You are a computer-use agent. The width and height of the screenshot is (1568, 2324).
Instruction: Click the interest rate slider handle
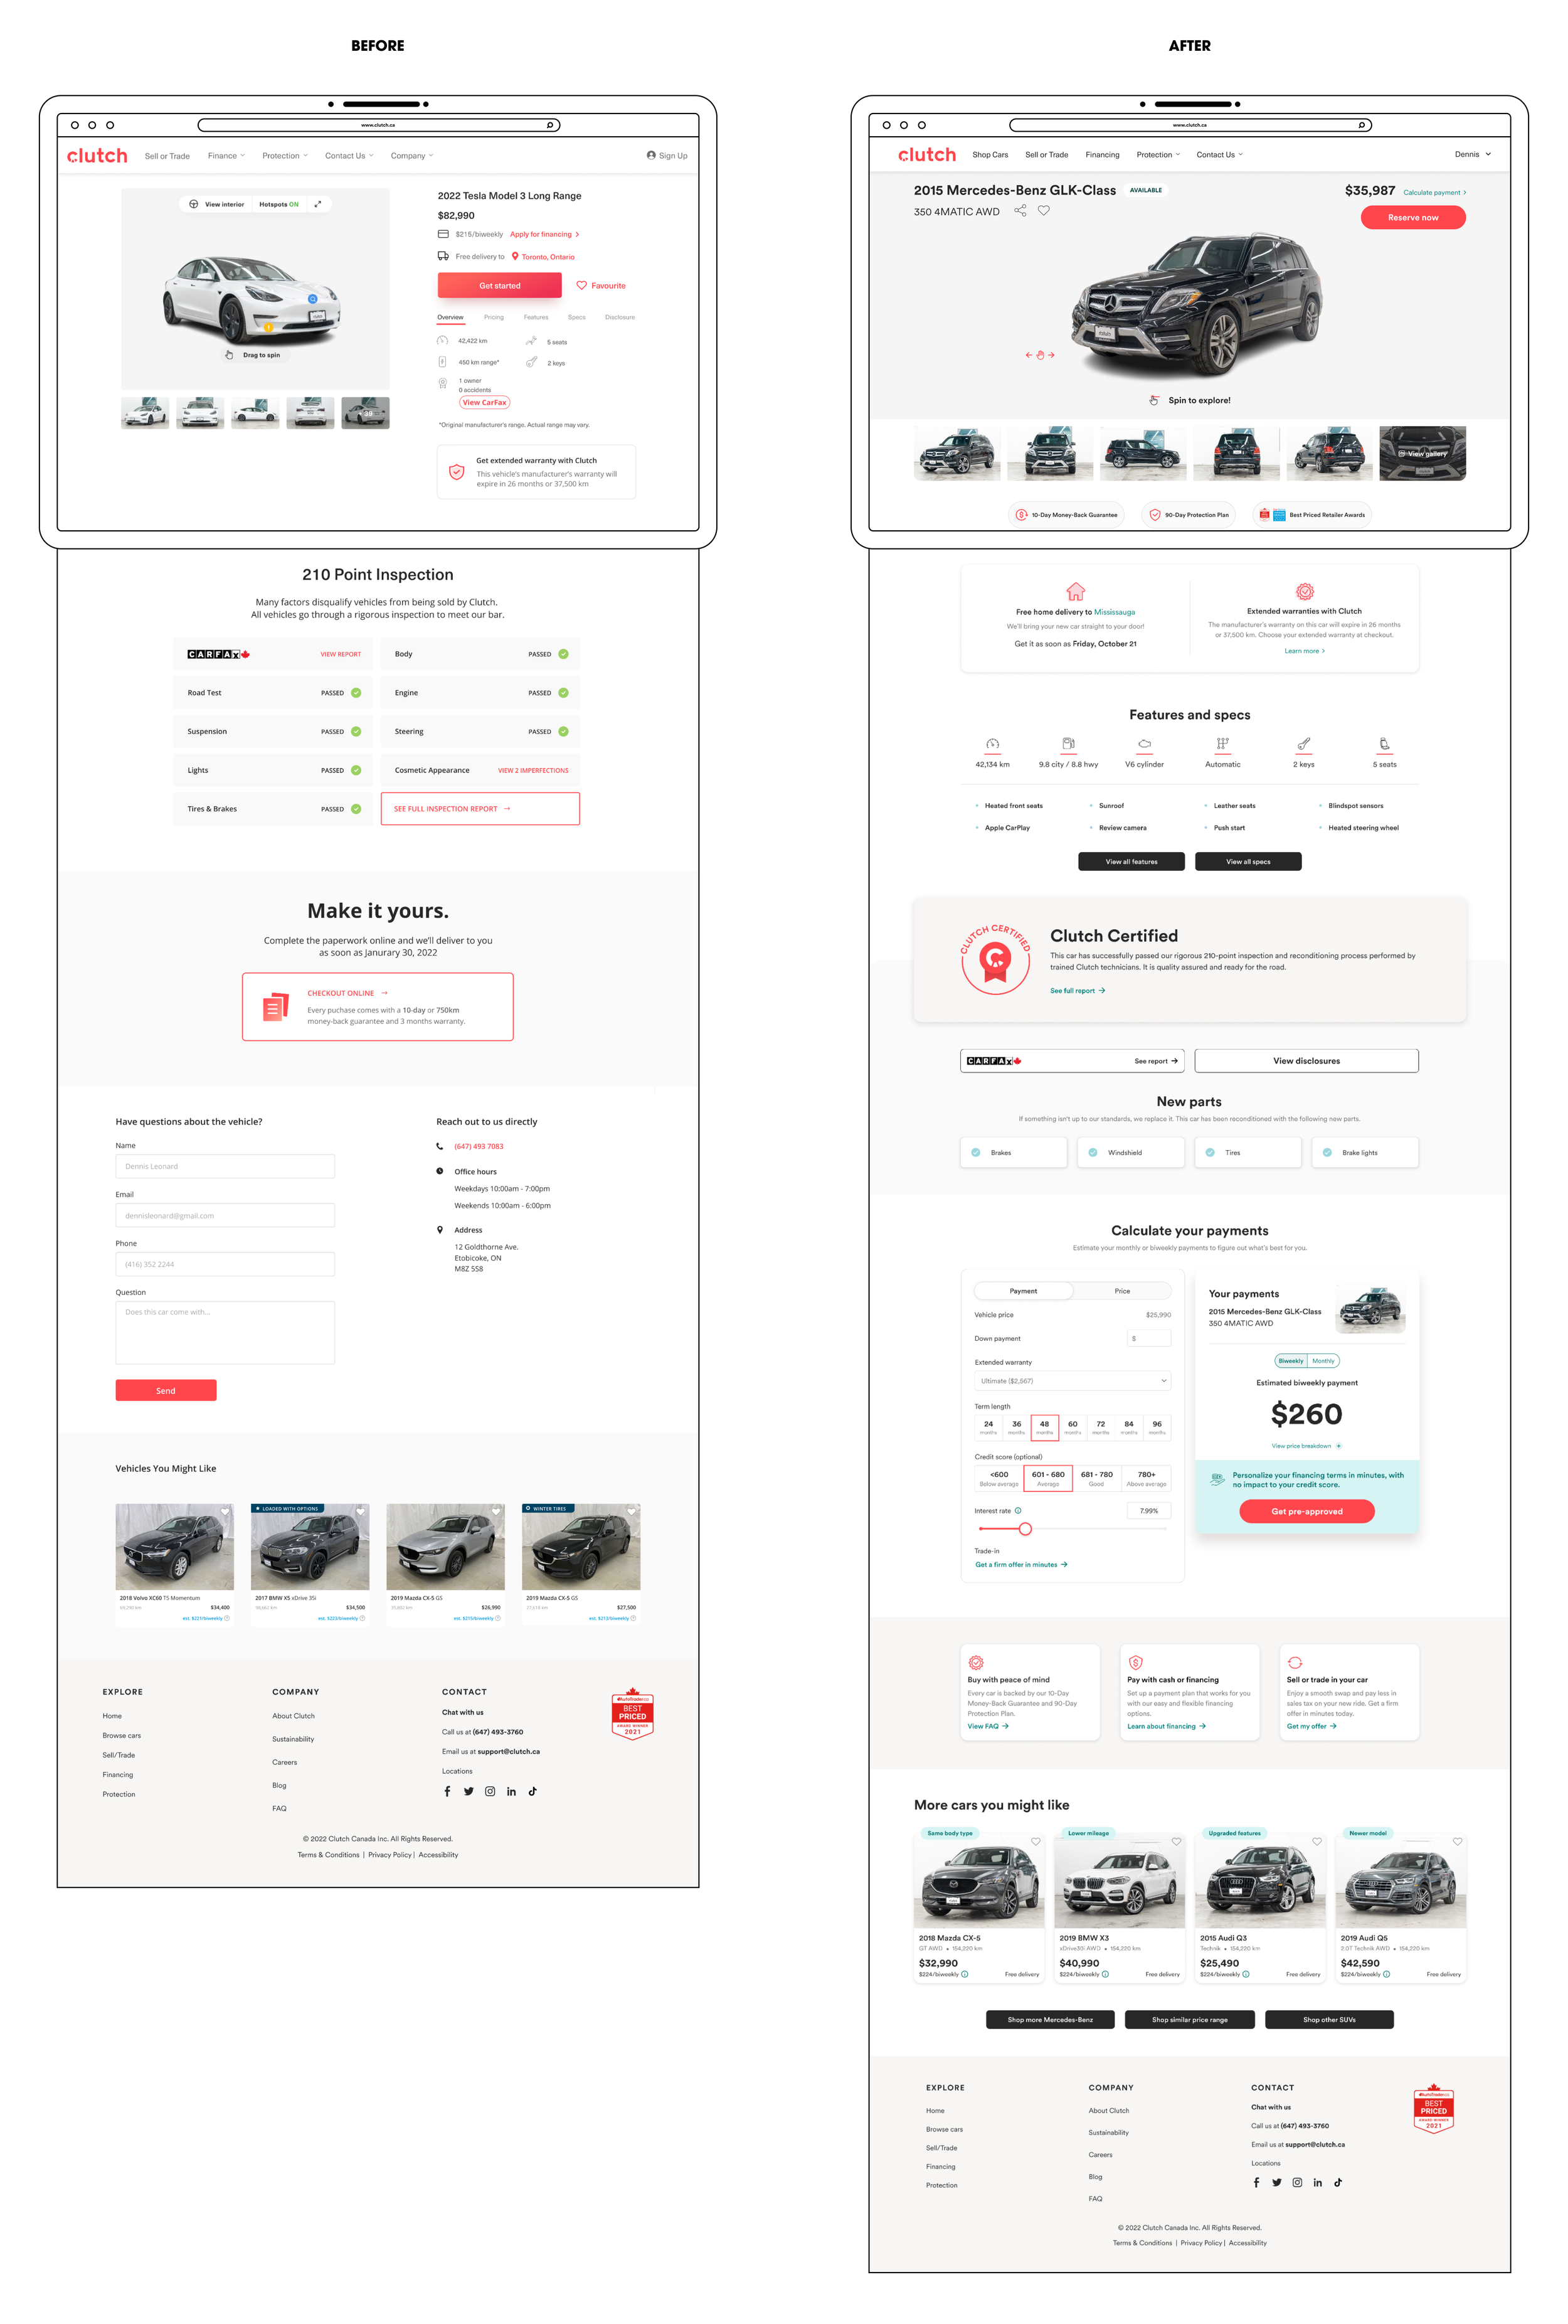click(x=1024, y=1529)
